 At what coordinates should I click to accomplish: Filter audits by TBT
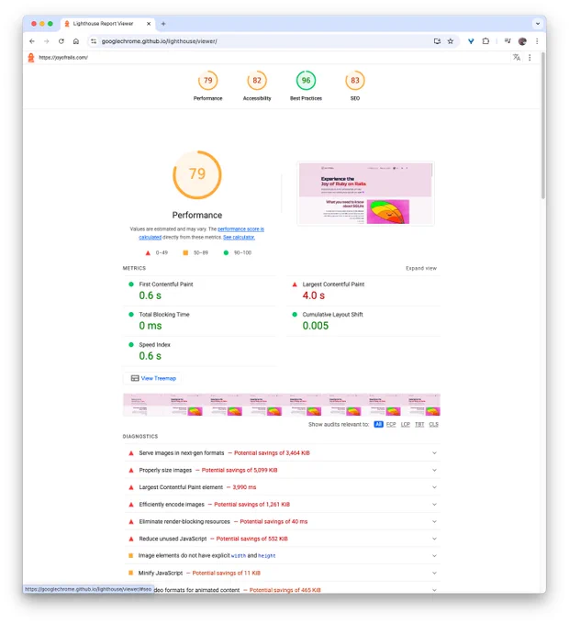[x=419, y=424]
